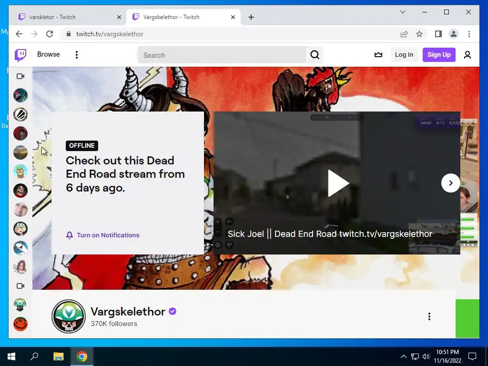The image size is (488, 366).
Task: Open the Twitch home logo
Action: 20,55
